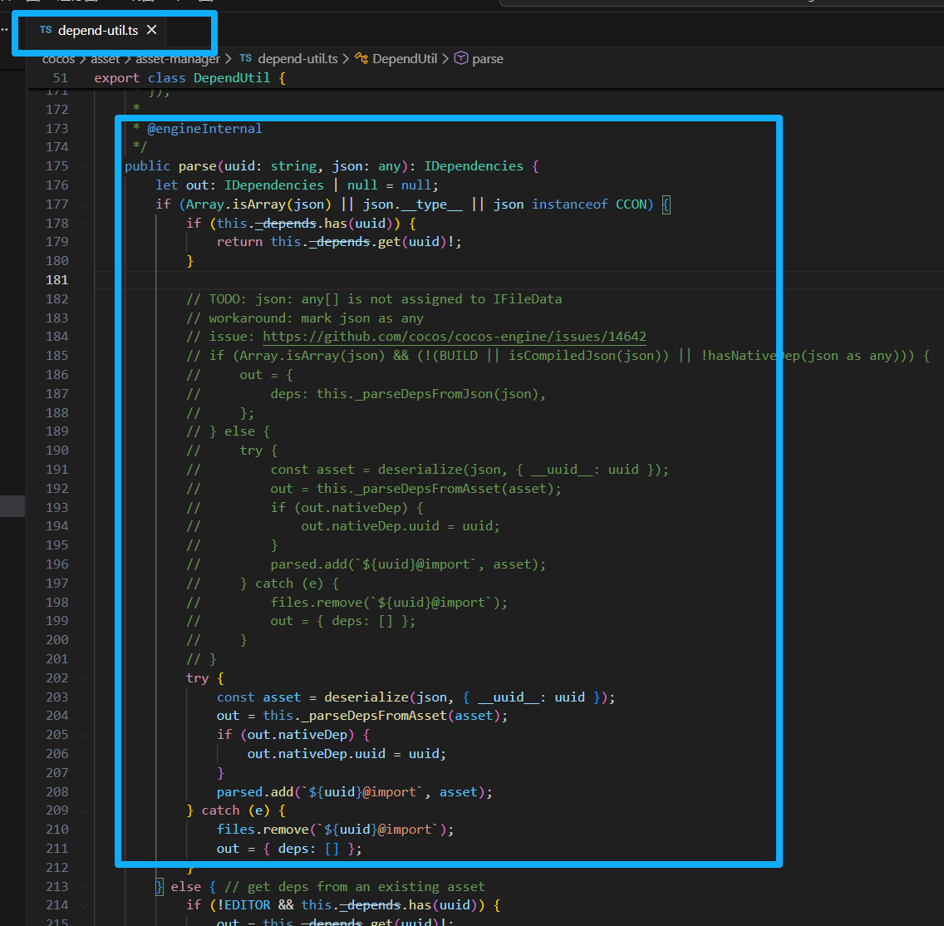Click the TypeScript icon on the depend-util.ts tab

[x=46, y=31]
